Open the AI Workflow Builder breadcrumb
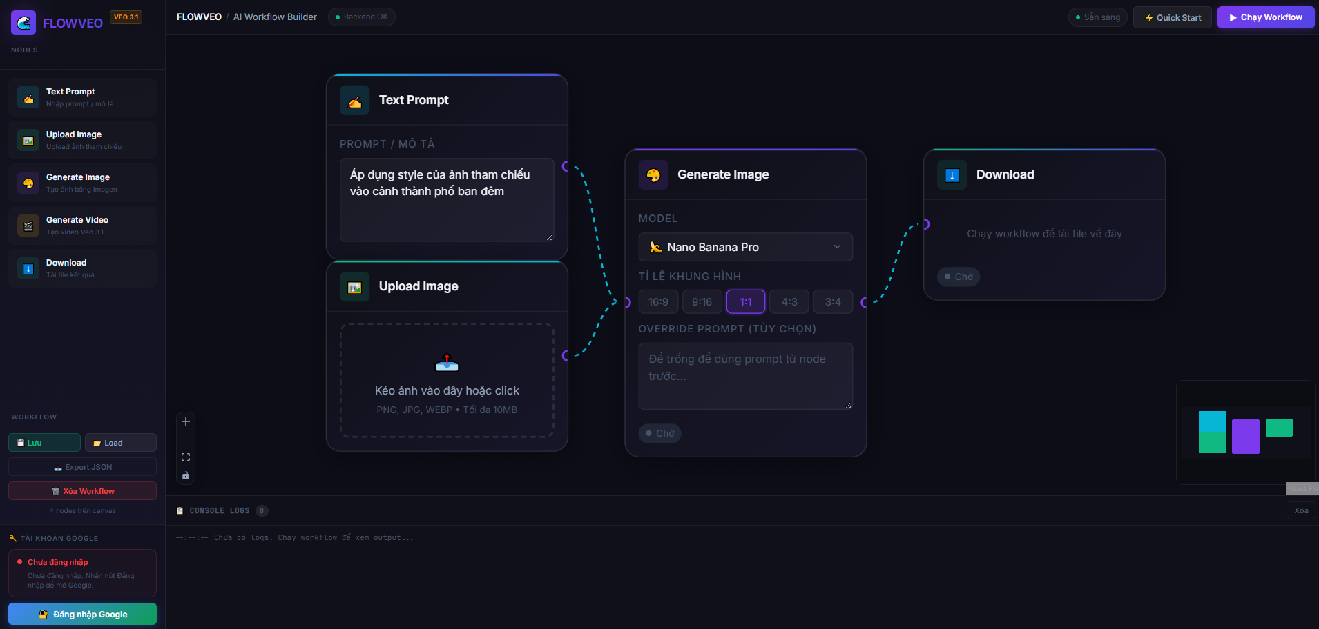The width and height of the screenshot is (1319, 629). coord(274,17)
